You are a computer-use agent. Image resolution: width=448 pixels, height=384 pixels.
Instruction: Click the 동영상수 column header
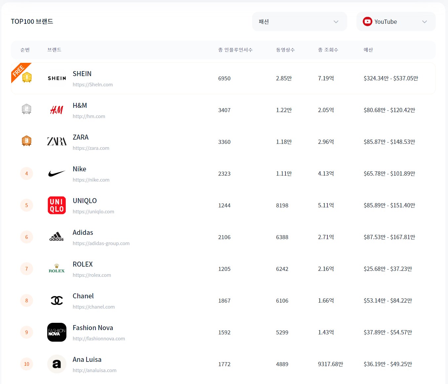[x=285, y=50]
